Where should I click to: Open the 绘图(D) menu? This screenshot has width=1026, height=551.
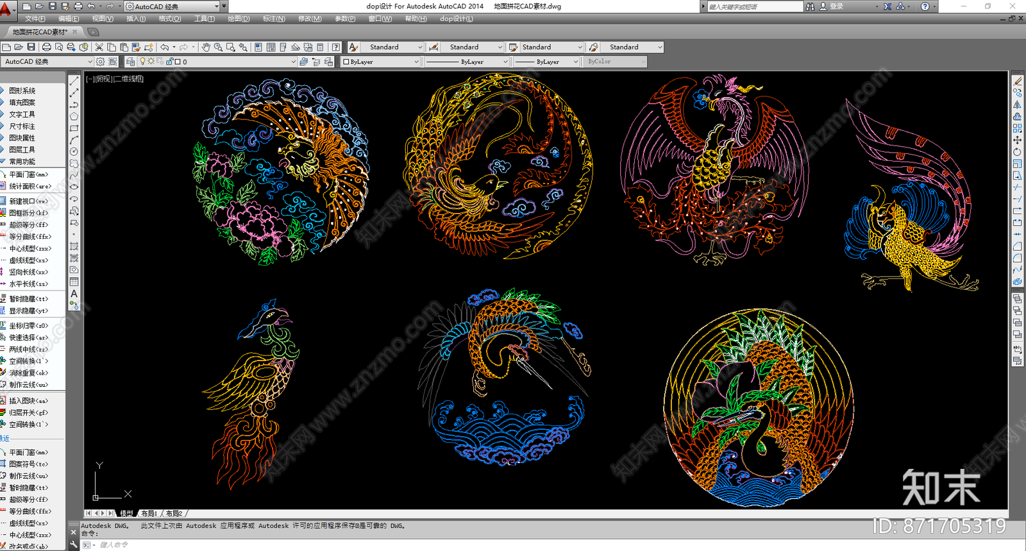239,19
